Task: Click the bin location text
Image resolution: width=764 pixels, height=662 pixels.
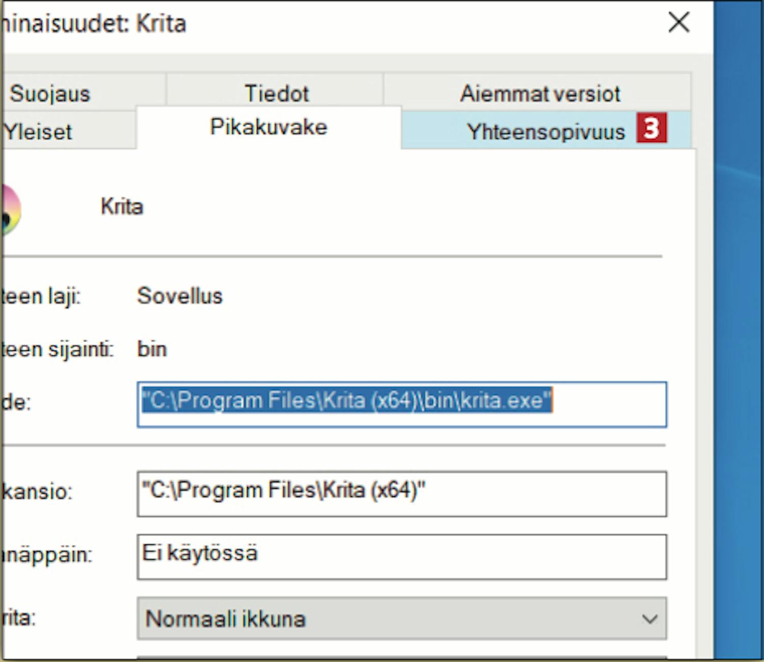Action: tap(152, 349)
